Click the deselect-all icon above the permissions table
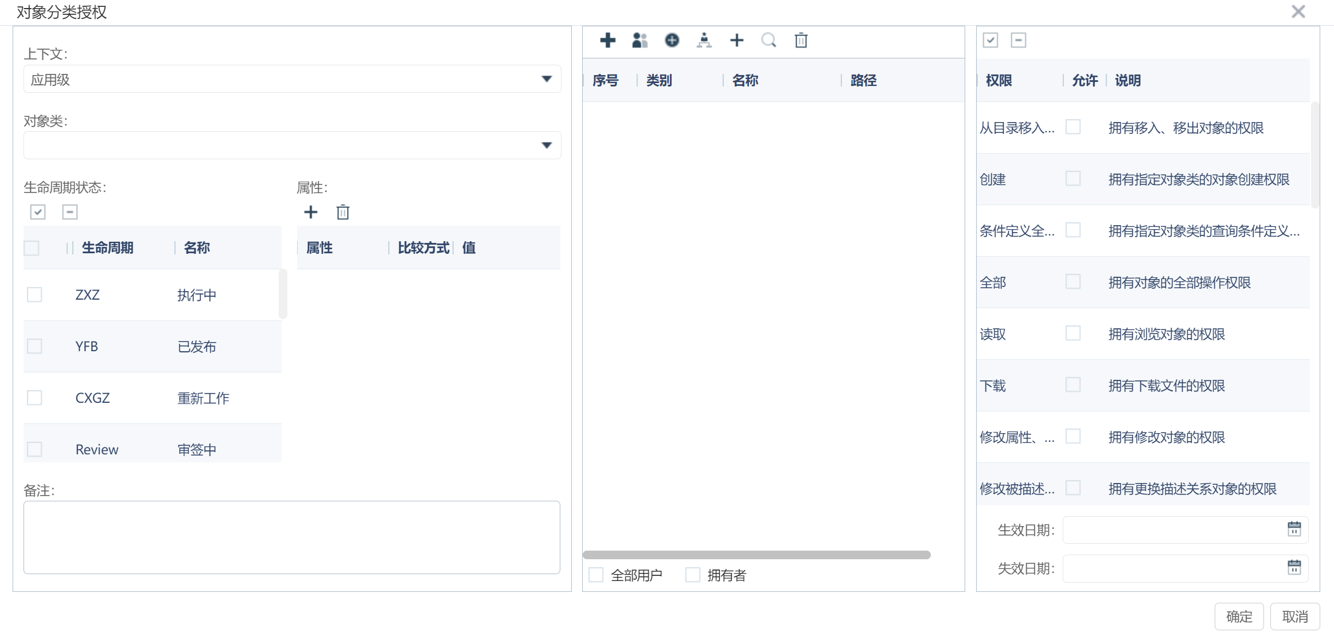The width and height of the screenshot is (1334, 636). click(1019, 40)
